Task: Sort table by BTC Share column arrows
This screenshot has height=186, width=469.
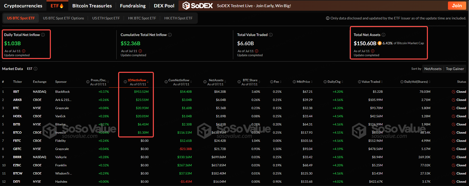Action: pyautogui.click(x=259, y=82)
